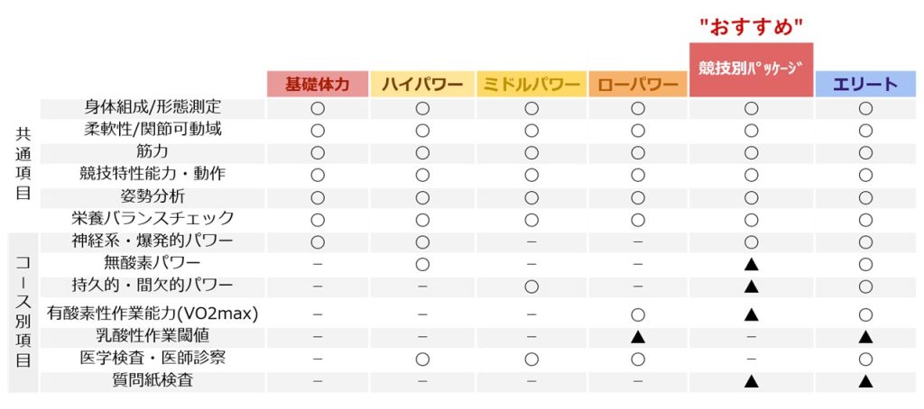The height and width of the screenshot is (409, 924).
Task: Select the blue エリート column header
Action: coord(865,84)
